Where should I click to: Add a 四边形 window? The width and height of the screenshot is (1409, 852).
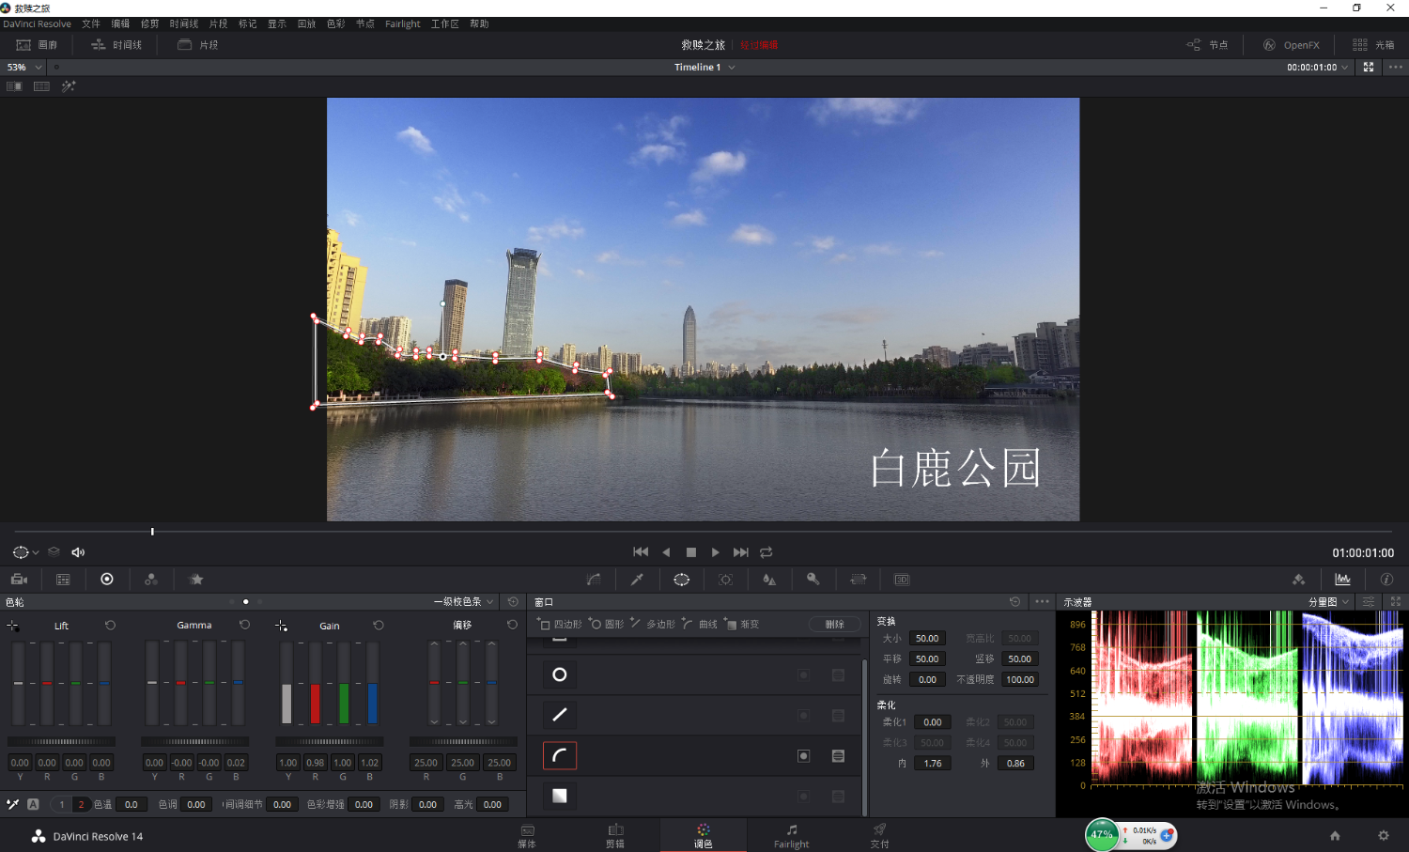click(560, 625)
